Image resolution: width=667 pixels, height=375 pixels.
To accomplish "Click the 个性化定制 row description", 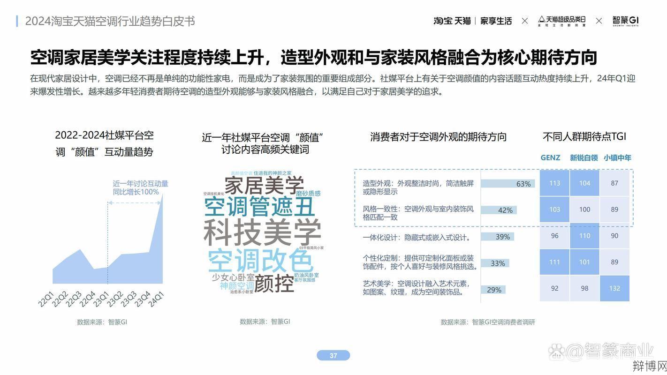I will (x=420, y=262).
